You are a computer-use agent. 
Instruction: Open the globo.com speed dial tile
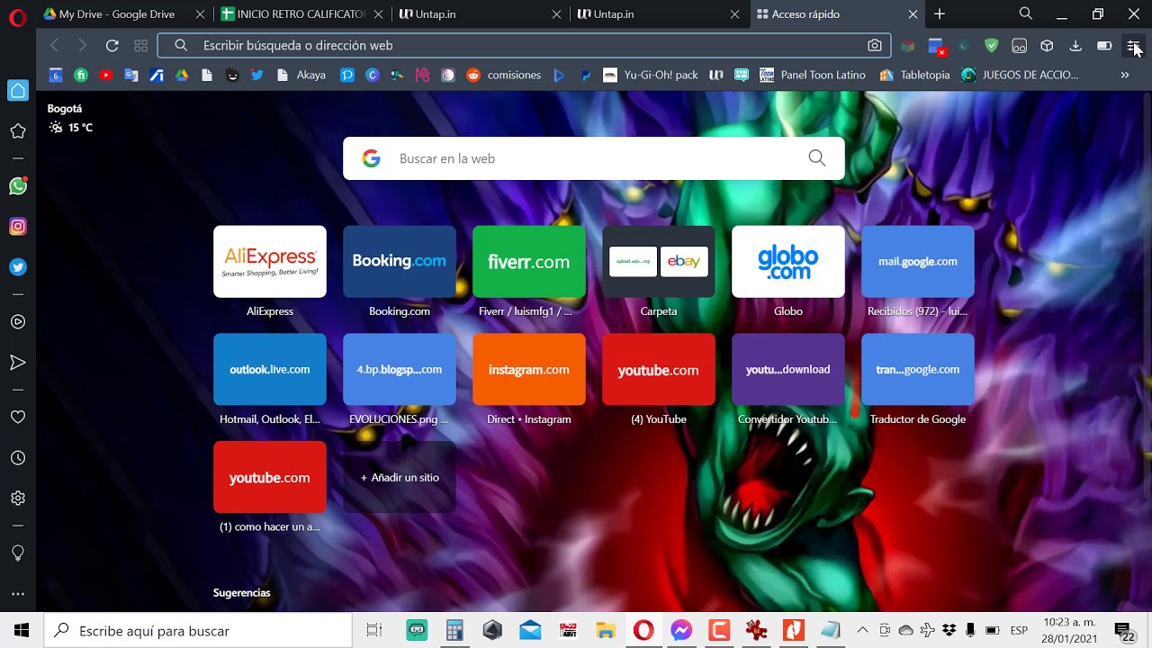pyautogui.click(x=788, y=262)
